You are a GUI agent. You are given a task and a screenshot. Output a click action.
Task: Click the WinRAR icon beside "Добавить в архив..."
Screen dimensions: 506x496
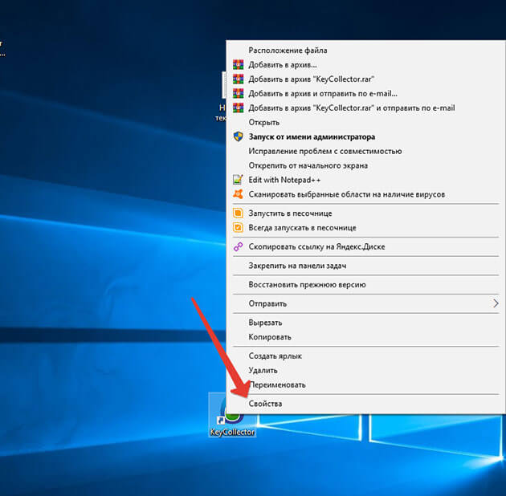pos(238,65)
